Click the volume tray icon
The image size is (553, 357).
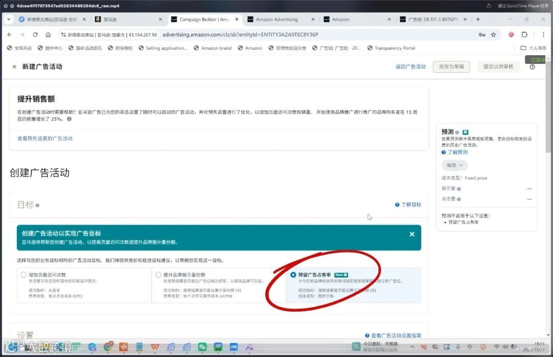(505, 347)
